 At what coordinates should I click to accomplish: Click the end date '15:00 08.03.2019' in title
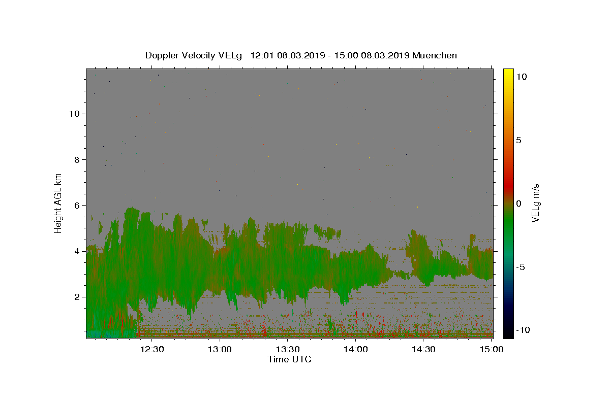[x=371, y=55]
